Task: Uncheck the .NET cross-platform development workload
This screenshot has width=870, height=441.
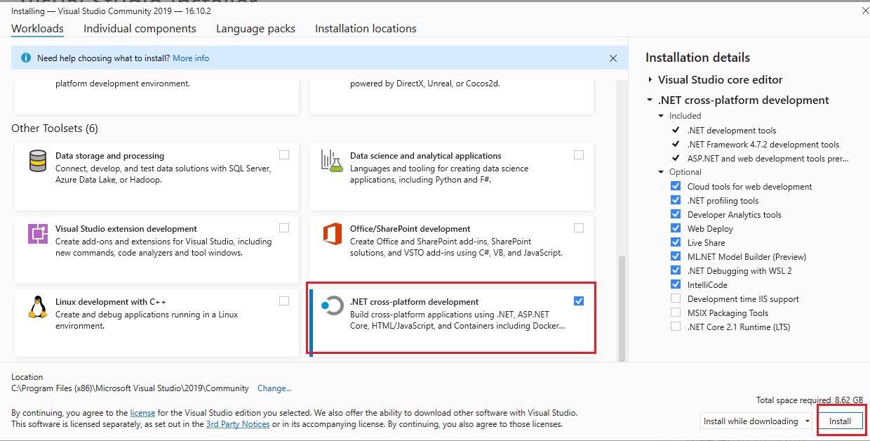Action: [x=579, y=301]
